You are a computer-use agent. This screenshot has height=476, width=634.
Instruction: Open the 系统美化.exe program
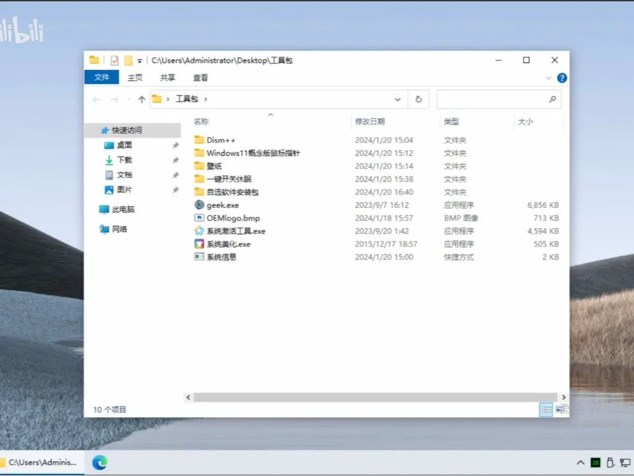(229, 244)
